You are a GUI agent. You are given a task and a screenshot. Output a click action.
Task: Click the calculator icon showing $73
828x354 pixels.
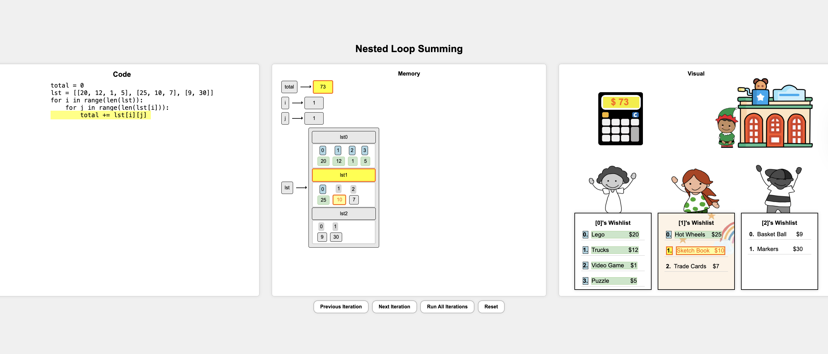[x=620, y=118]
